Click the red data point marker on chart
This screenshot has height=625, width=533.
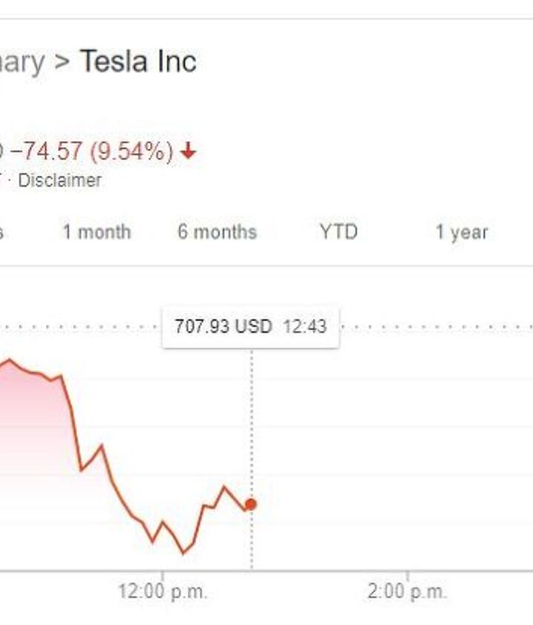[x=251, y=504]
